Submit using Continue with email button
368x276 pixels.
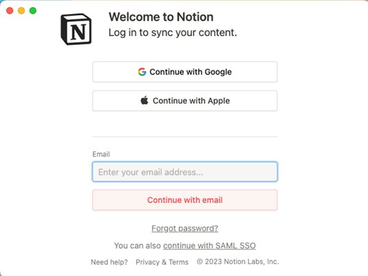pyautogui.click(x=185, y=200)
